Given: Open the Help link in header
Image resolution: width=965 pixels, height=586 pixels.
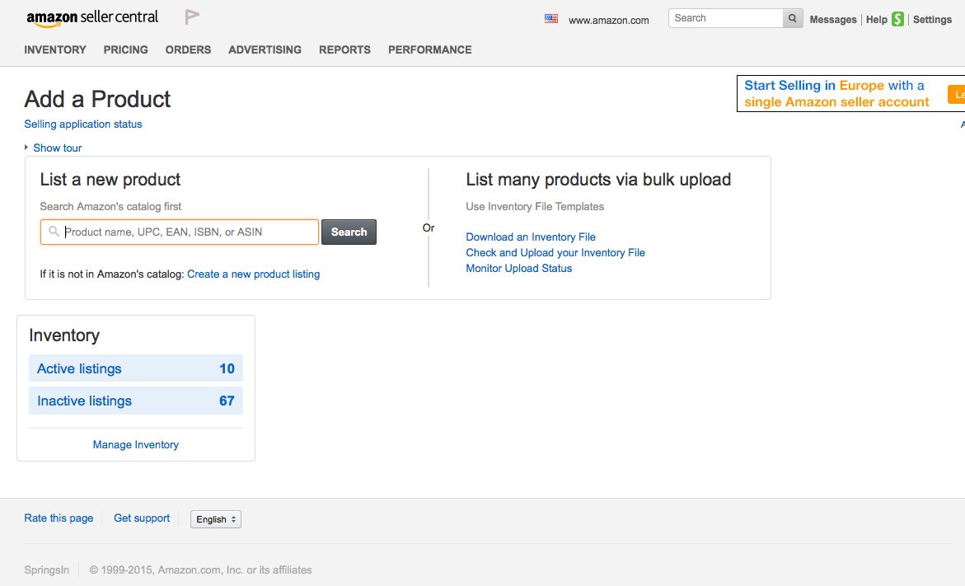Looking at the screenshot, I should (876, 19).
